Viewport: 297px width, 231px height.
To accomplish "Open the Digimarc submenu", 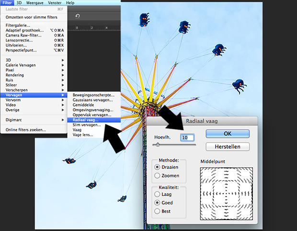I will point(34,120).
